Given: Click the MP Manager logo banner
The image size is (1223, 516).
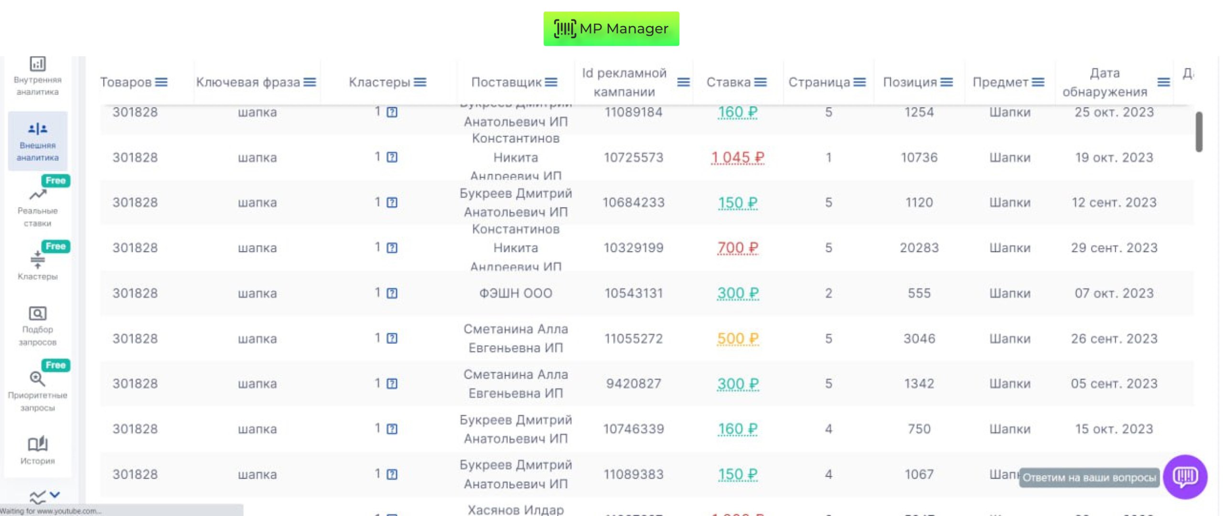Looking at the screenshot, I should pos(611,29).
